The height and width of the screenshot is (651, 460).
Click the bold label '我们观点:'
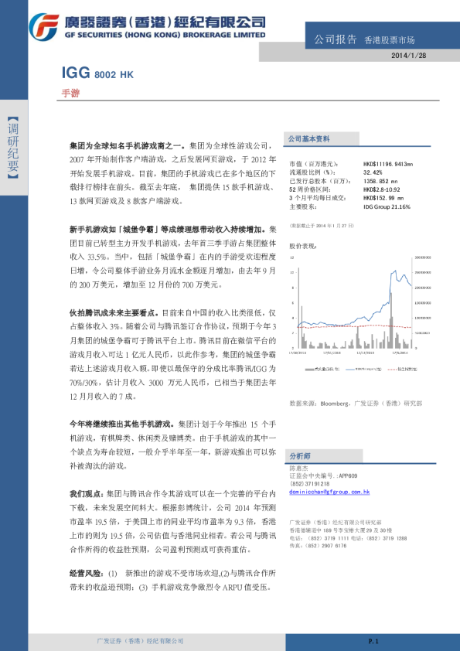87,493
